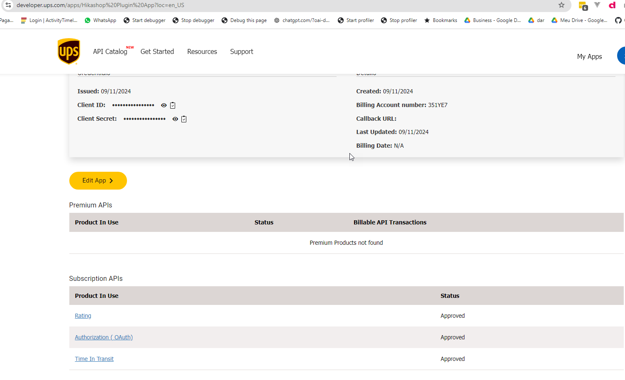Copy the Client Secret with the clipboard icon
This screenshot has height=380, width=625.
click(x=184, y=119)
